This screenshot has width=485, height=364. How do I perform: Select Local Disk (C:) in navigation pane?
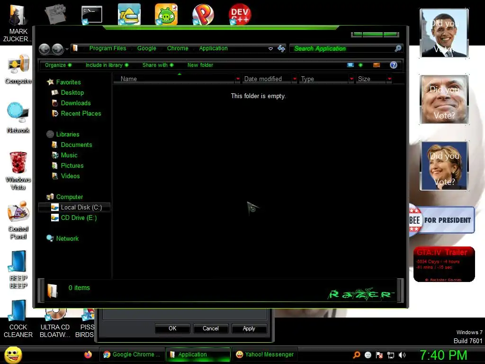[74, 208]
